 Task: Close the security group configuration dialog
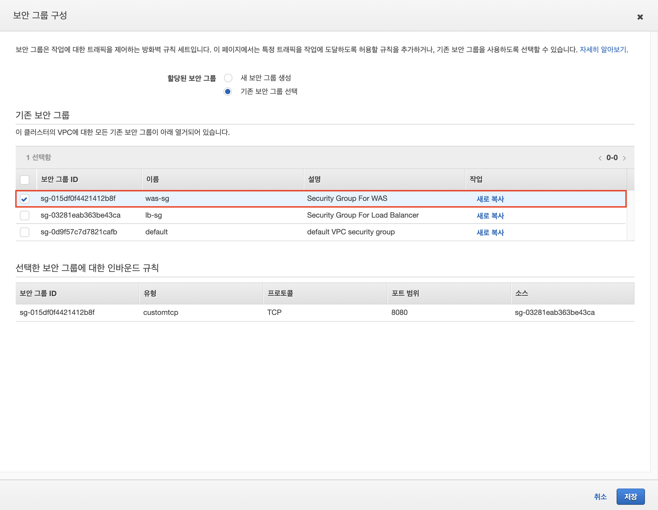click(x=640, y=17)
